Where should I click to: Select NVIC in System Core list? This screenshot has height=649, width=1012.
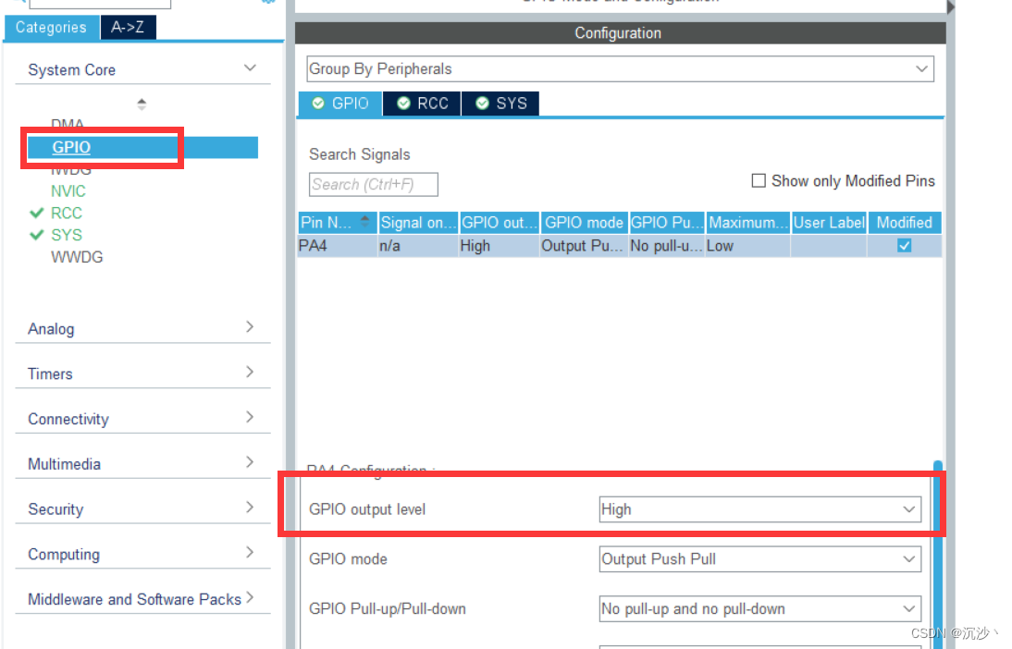(68, 191)
